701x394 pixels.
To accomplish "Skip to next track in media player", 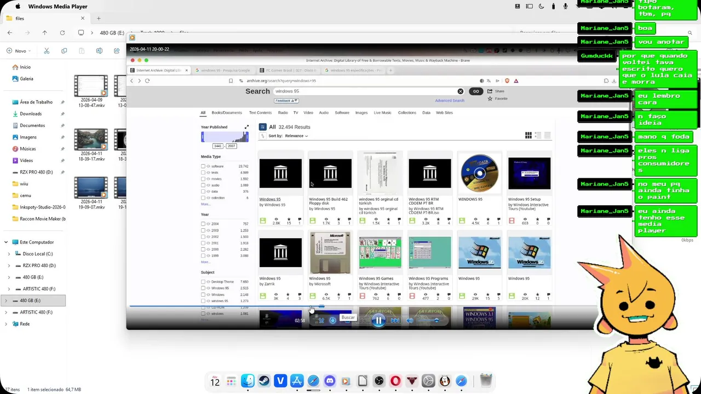I will 395,321.
